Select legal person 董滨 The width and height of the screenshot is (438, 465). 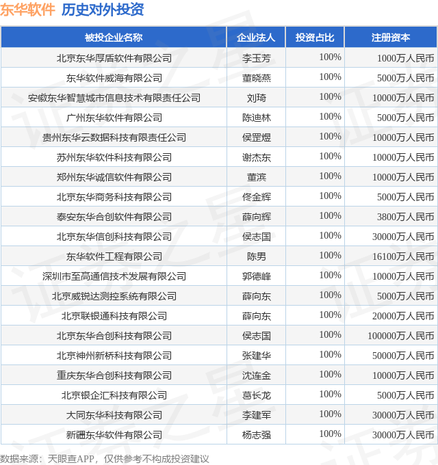257,177
